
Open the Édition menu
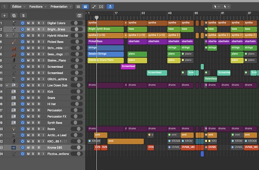[x=18, y=7]
